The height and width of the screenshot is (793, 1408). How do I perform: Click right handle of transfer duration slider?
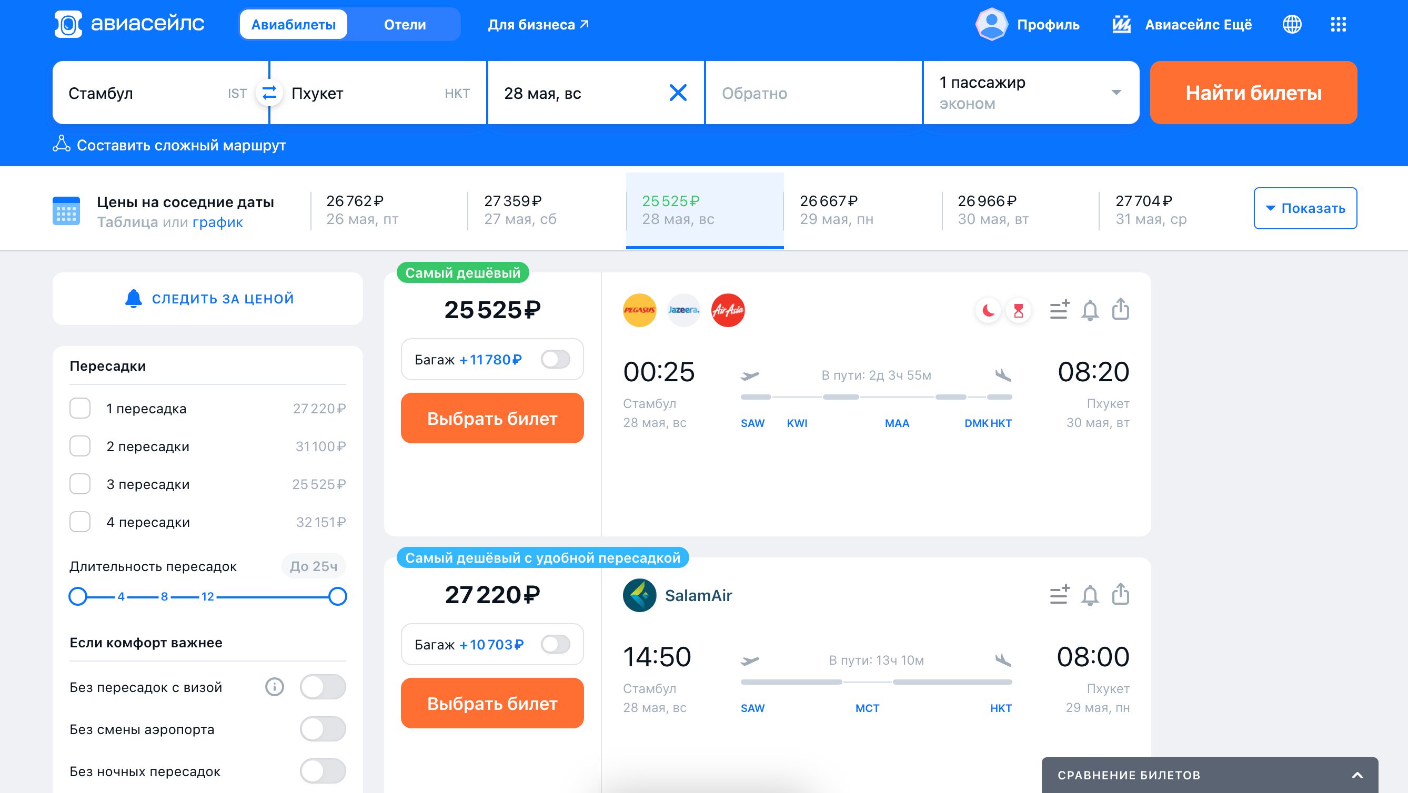338,596
